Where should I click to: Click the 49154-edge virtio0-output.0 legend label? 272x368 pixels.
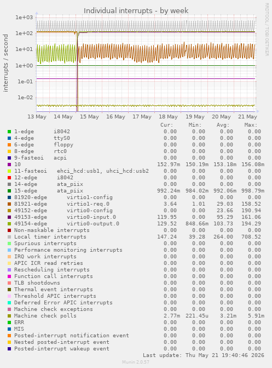click(67, 224)
